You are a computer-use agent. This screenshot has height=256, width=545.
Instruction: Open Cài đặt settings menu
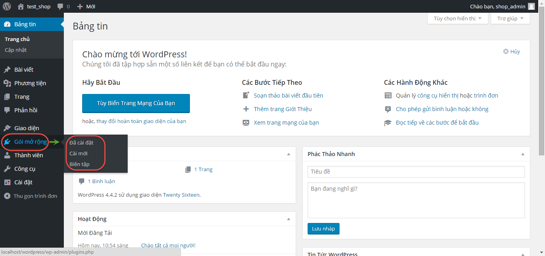pyautogui.click(x=32, y=182)
